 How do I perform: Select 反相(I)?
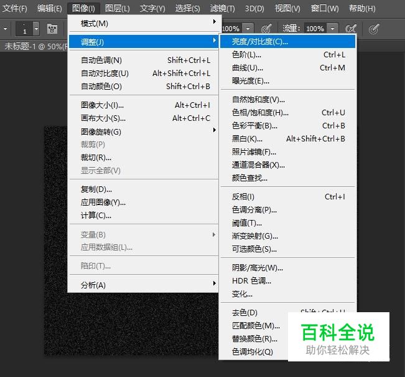pos(288,197)
